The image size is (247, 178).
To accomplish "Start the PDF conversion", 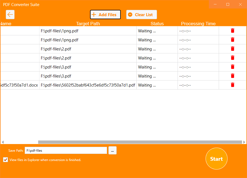I will click(216, 159).
